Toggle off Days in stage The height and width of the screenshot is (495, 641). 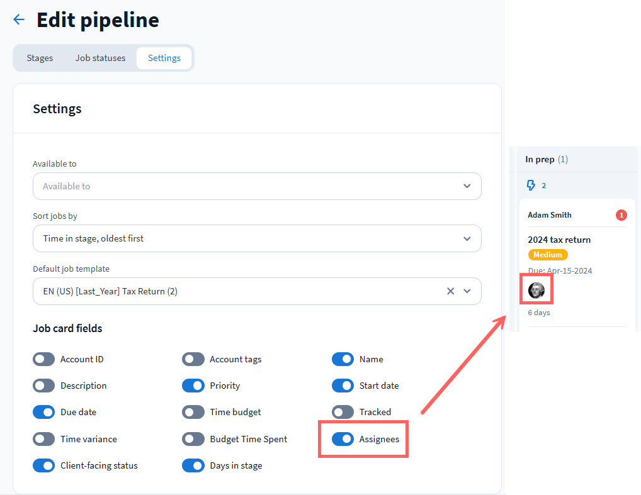193,465
